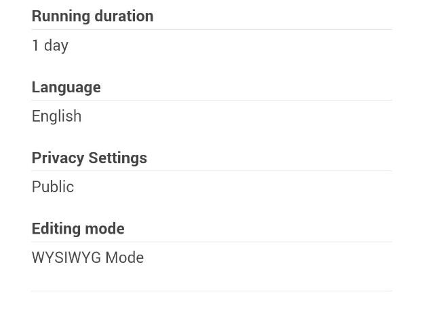Tap the Editing mode heading
Screen dimensions: 434x326
[x=78, y=228]
